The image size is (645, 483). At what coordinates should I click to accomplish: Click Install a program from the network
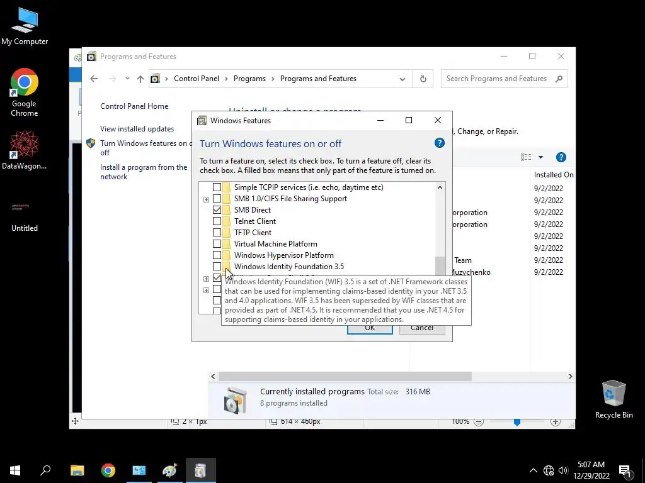pos(144,172)
